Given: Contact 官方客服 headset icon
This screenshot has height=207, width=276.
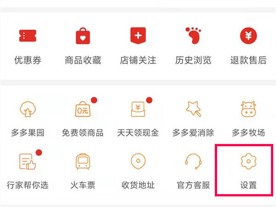Looking at the screenshot, I should pos(193,161).
